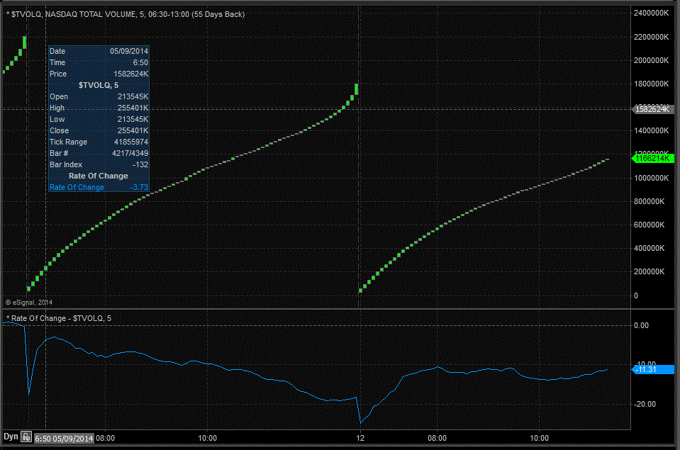Click the 800000K price axis label
The height and width of the screenshot is (450, 680).
point(649,201)
